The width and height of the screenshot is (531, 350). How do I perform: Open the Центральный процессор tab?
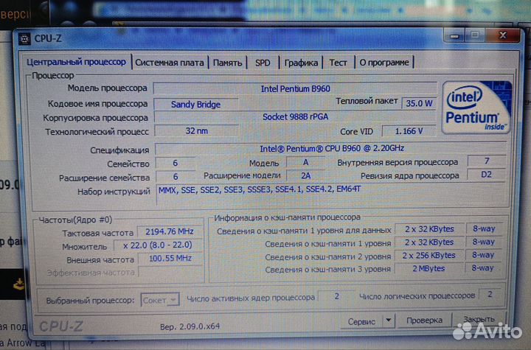pos(76,62)
